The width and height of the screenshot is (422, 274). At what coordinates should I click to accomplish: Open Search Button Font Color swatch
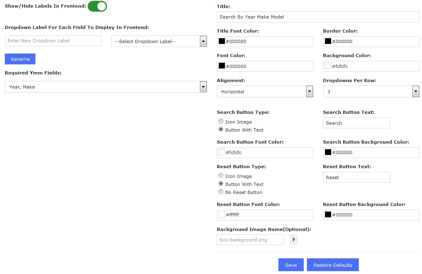(222, 152)
